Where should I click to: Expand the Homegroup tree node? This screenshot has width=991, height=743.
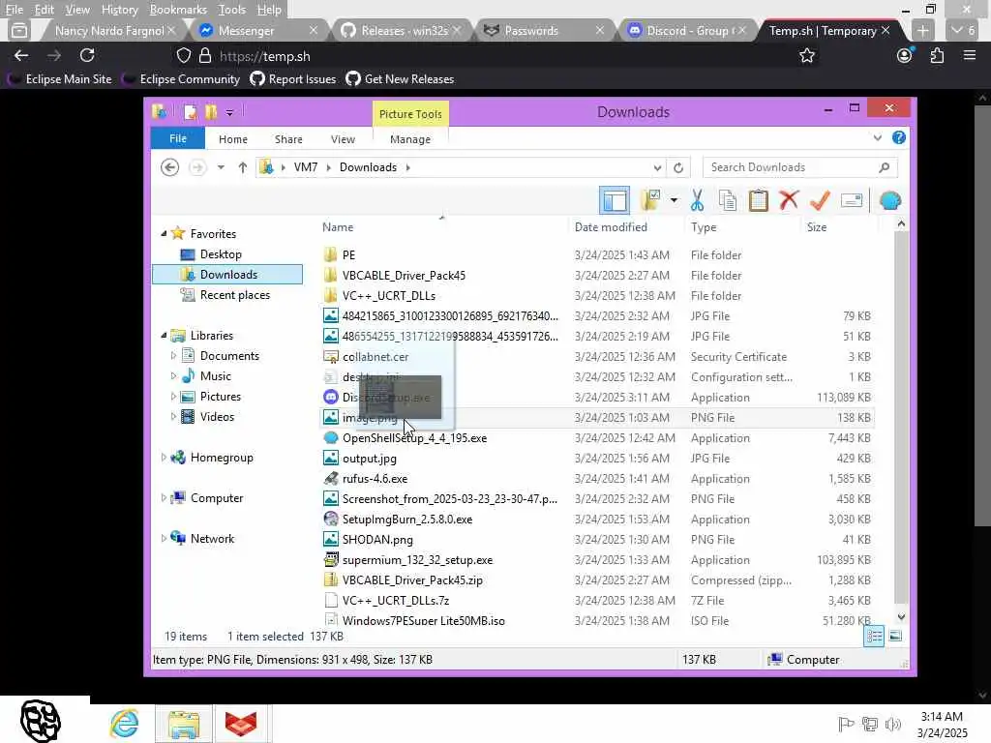pos(164,458)
